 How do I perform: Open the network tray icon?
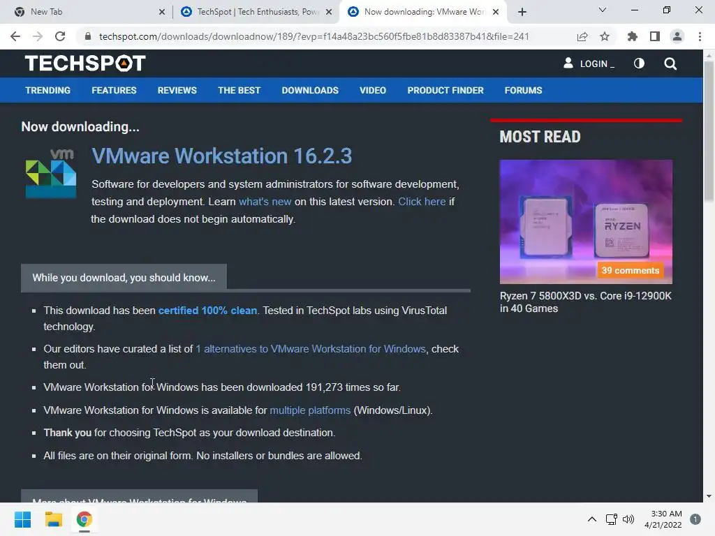tap(611, 519)
